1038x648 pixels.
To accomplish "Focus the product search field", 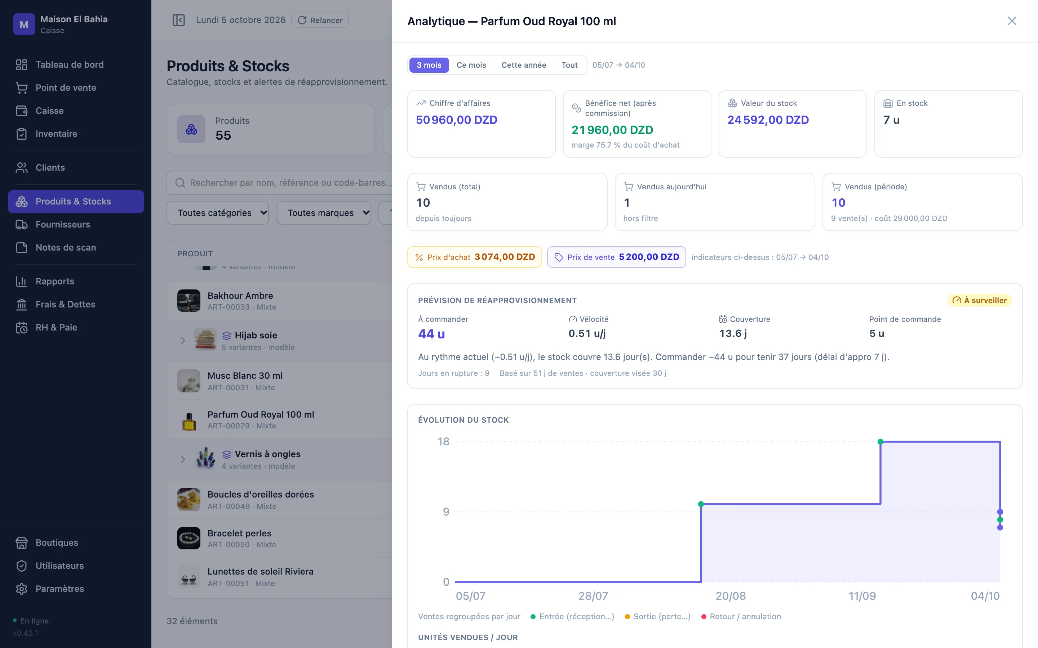I will [280, 183].
